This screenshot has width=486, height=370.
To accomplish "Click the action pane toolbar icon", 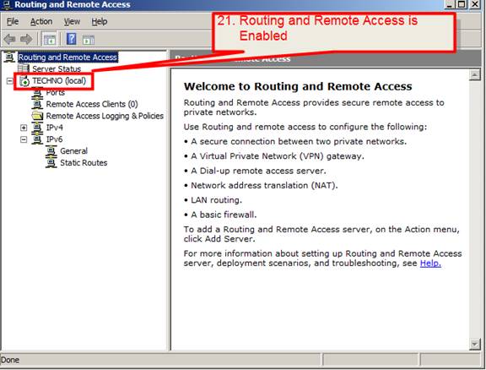I will coord(89,40).
